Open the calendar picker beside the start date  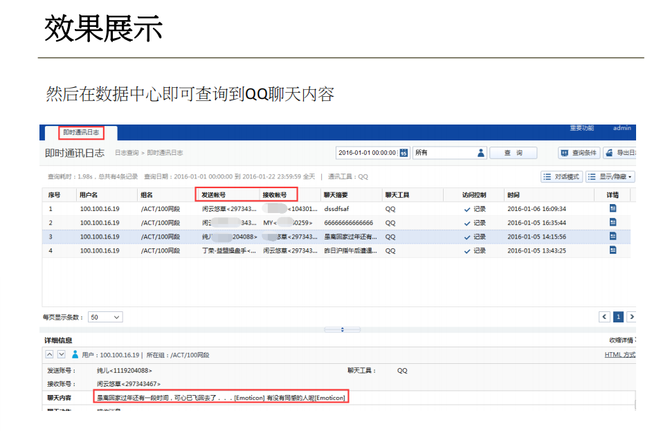(404, 153)
